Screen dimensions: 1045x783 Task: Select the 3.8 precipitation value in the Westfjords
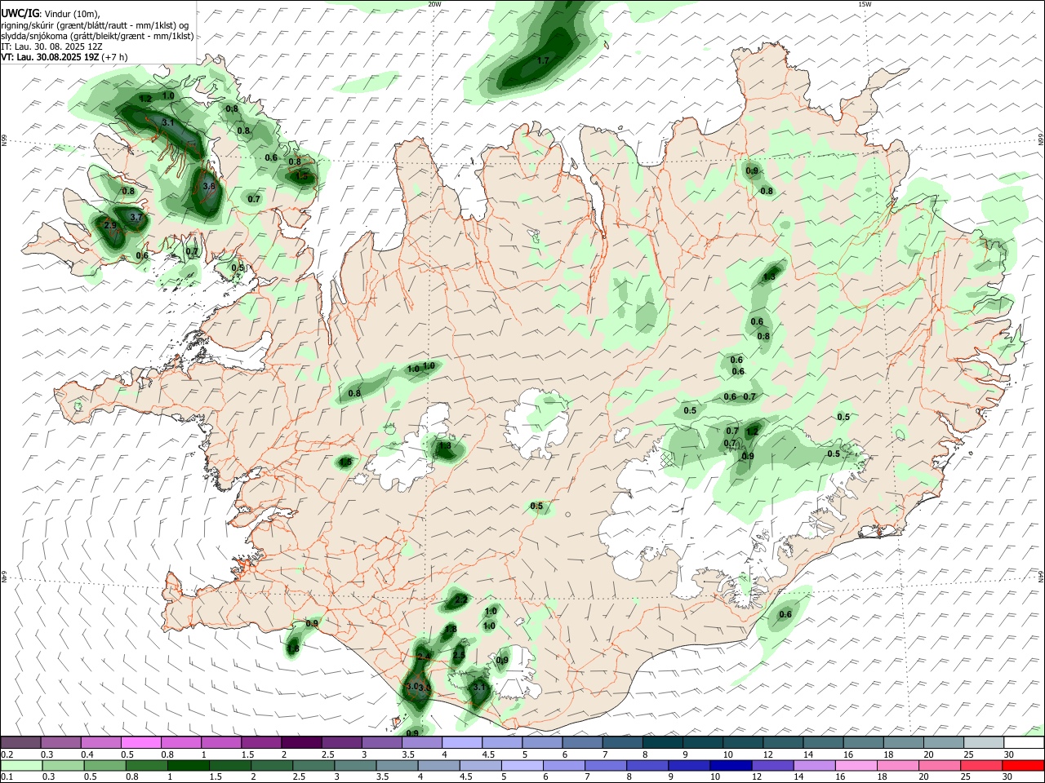(x=208, y=186)
